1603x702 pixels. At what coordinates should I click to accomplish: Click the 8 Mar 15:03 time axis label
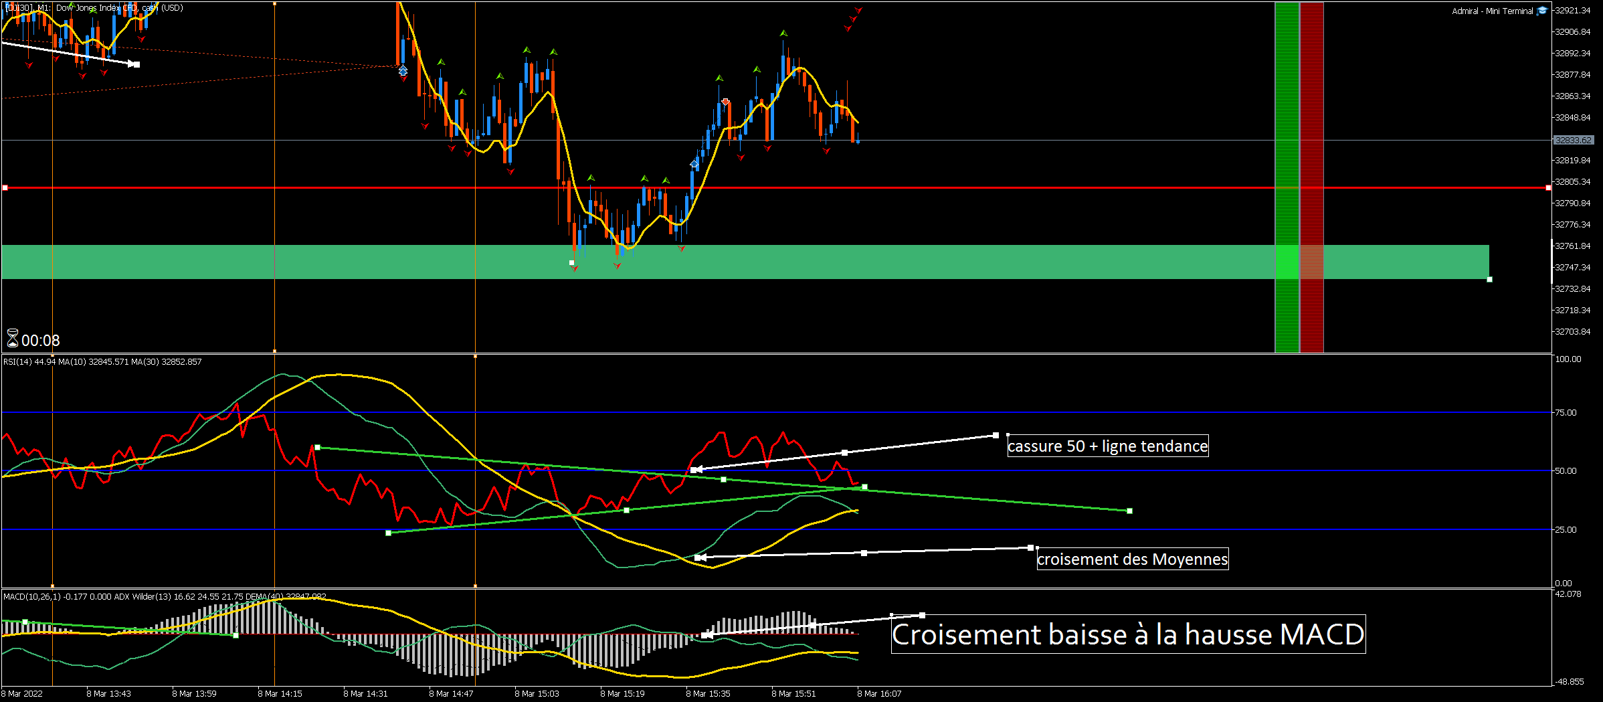537,693
